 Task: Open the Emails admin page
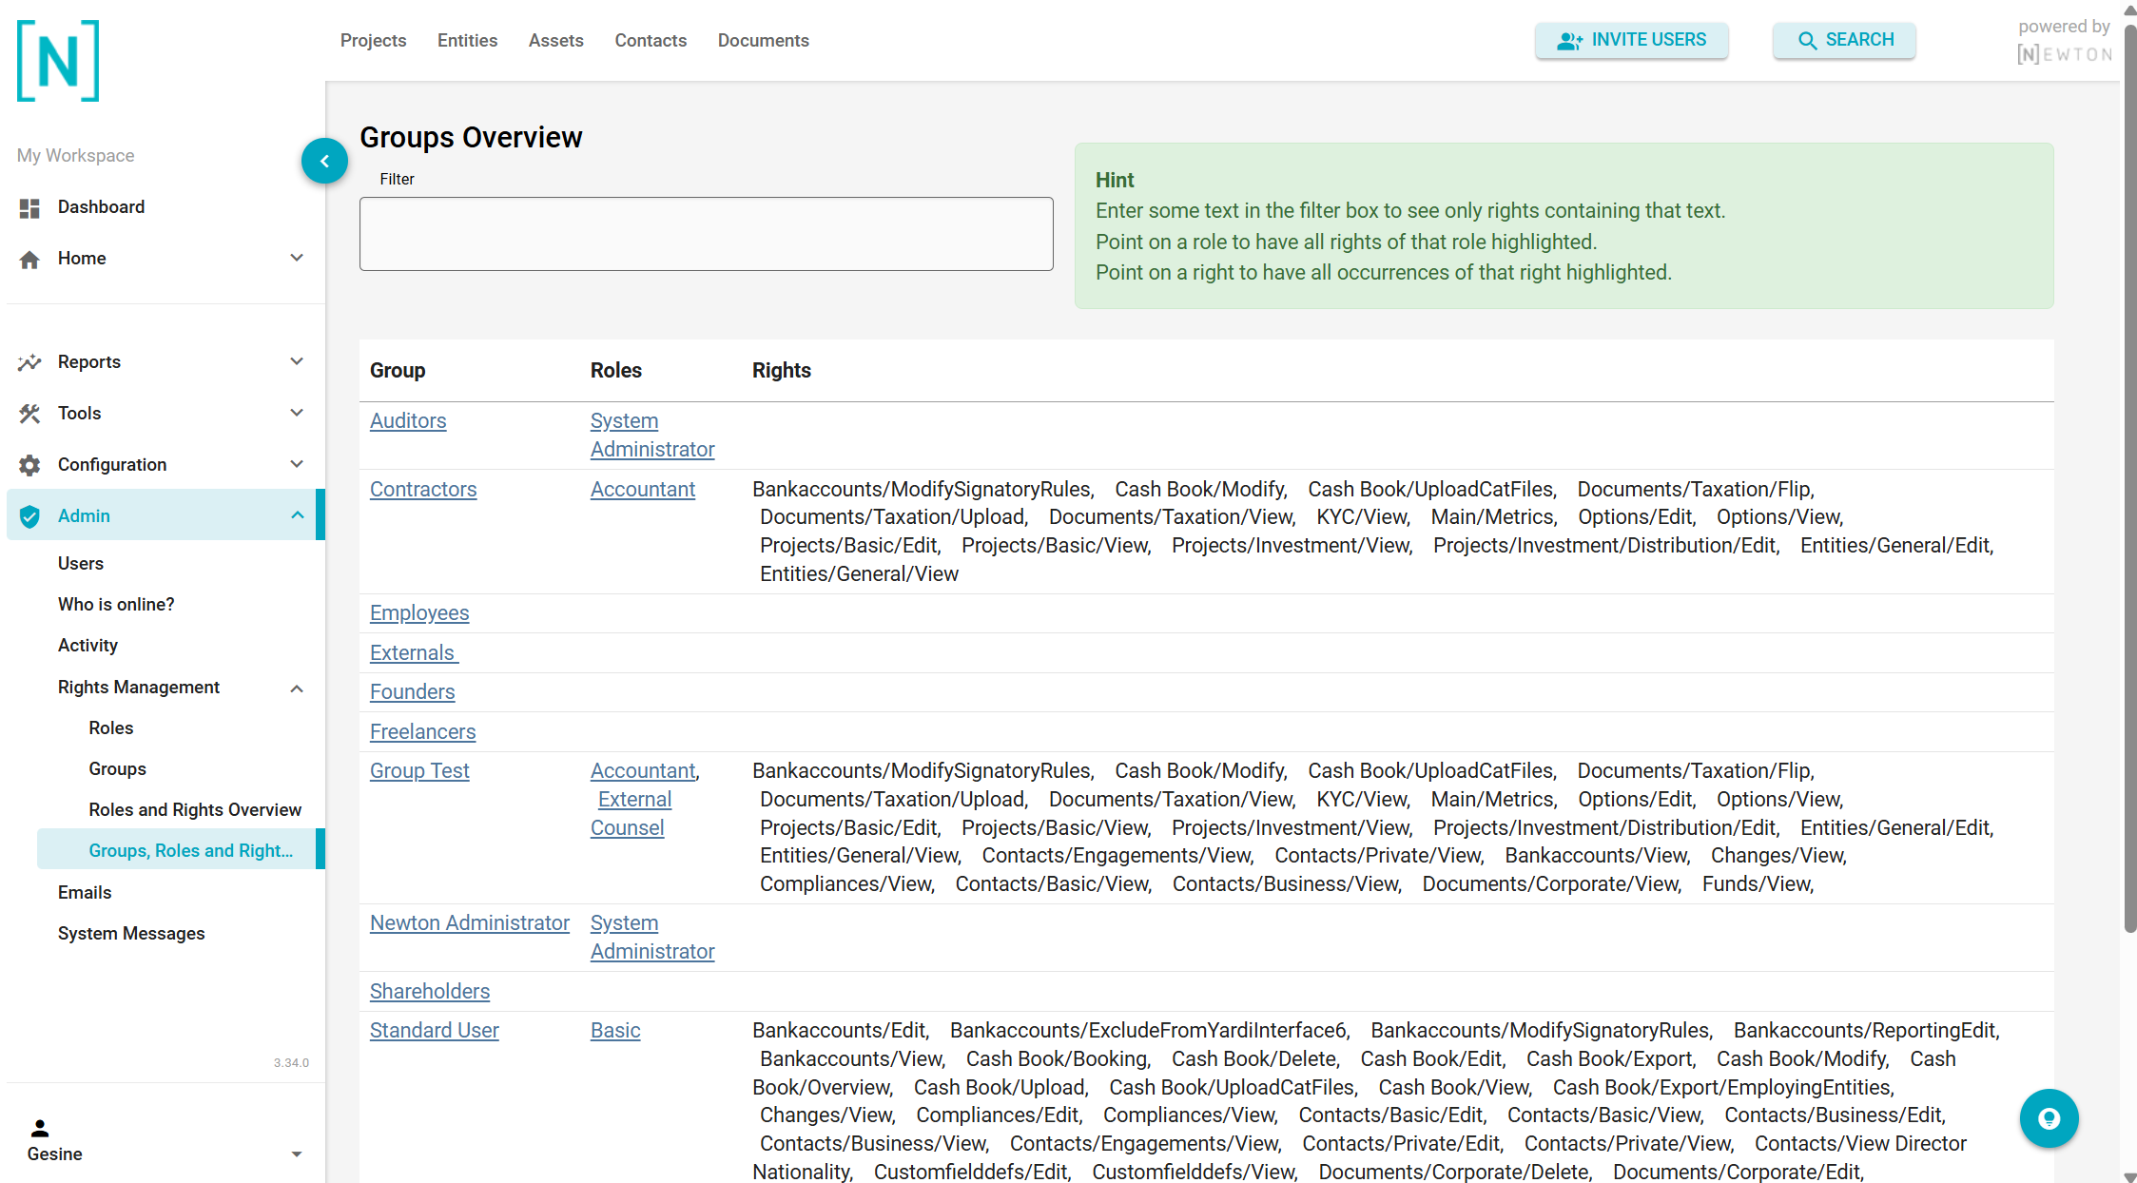85,892
